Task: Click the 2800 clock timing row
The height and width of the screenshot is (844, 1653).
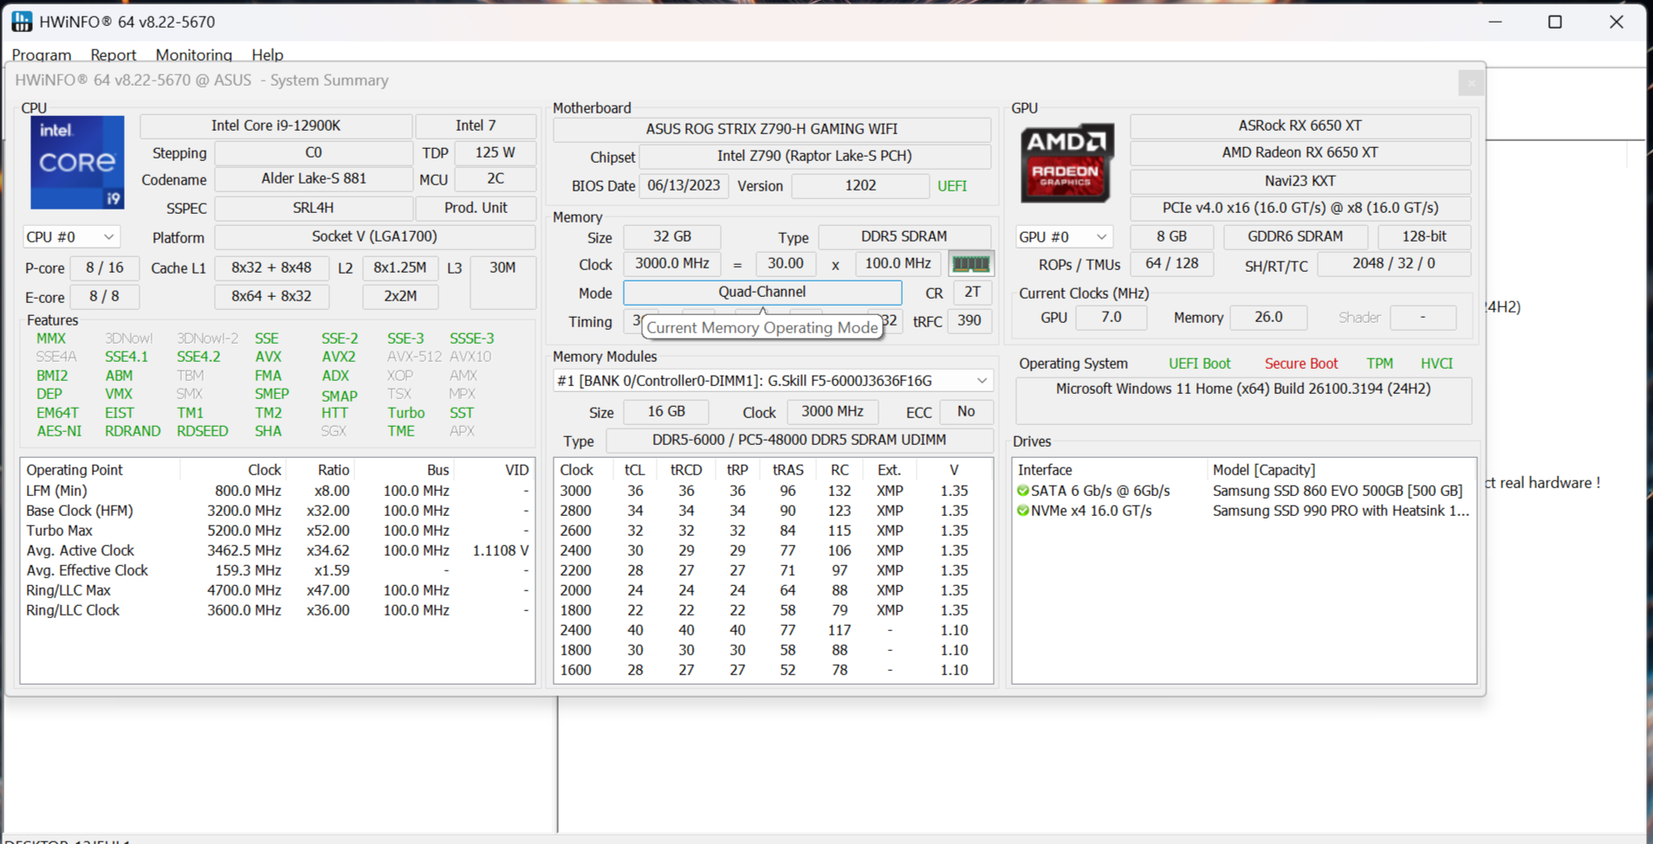Action: [773, 511]
